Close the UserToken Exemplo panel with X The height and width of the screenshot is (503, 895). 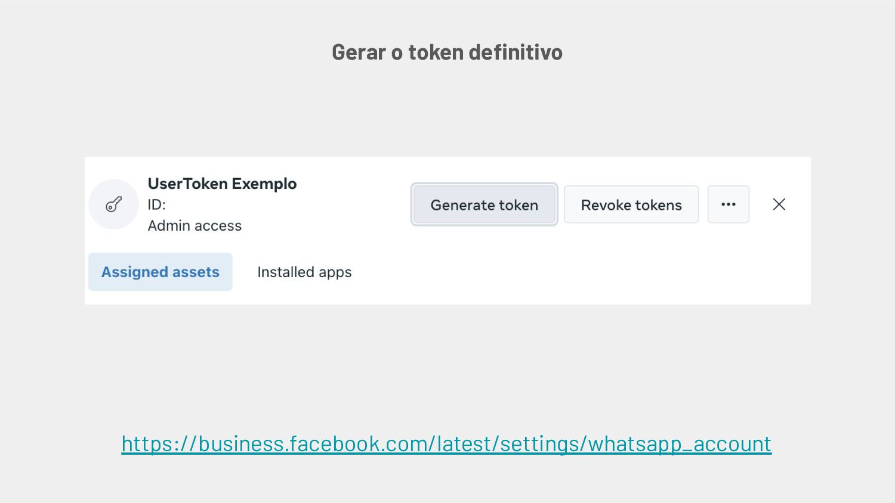pos(779,204)
